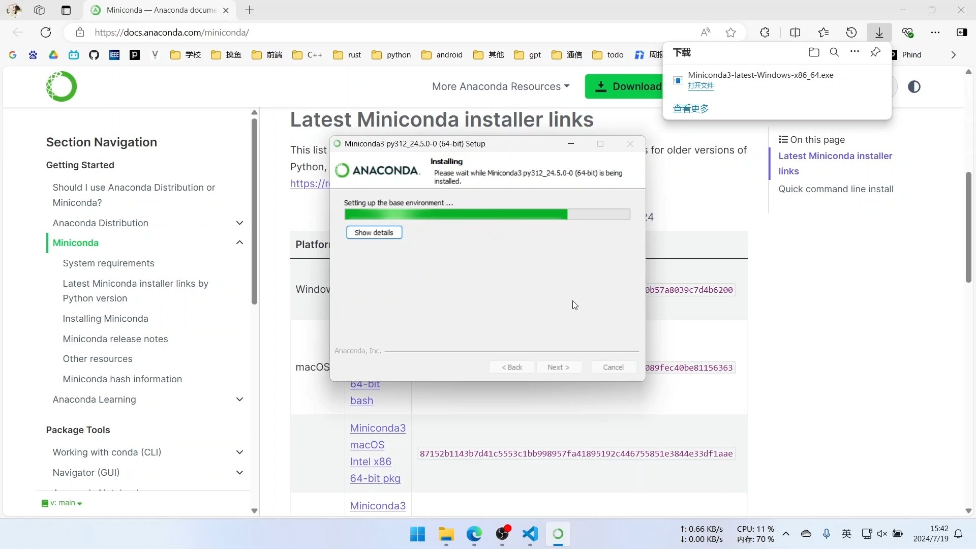
Task: Search downloads with magnifier icon
Action: (834, 52)
